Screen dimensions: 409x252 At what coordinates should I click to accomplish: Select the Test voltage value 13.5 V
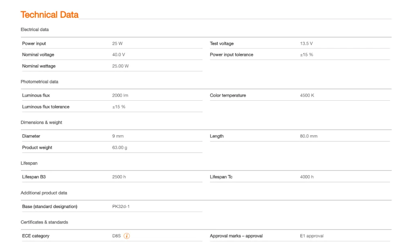click(x=306, y=44)
